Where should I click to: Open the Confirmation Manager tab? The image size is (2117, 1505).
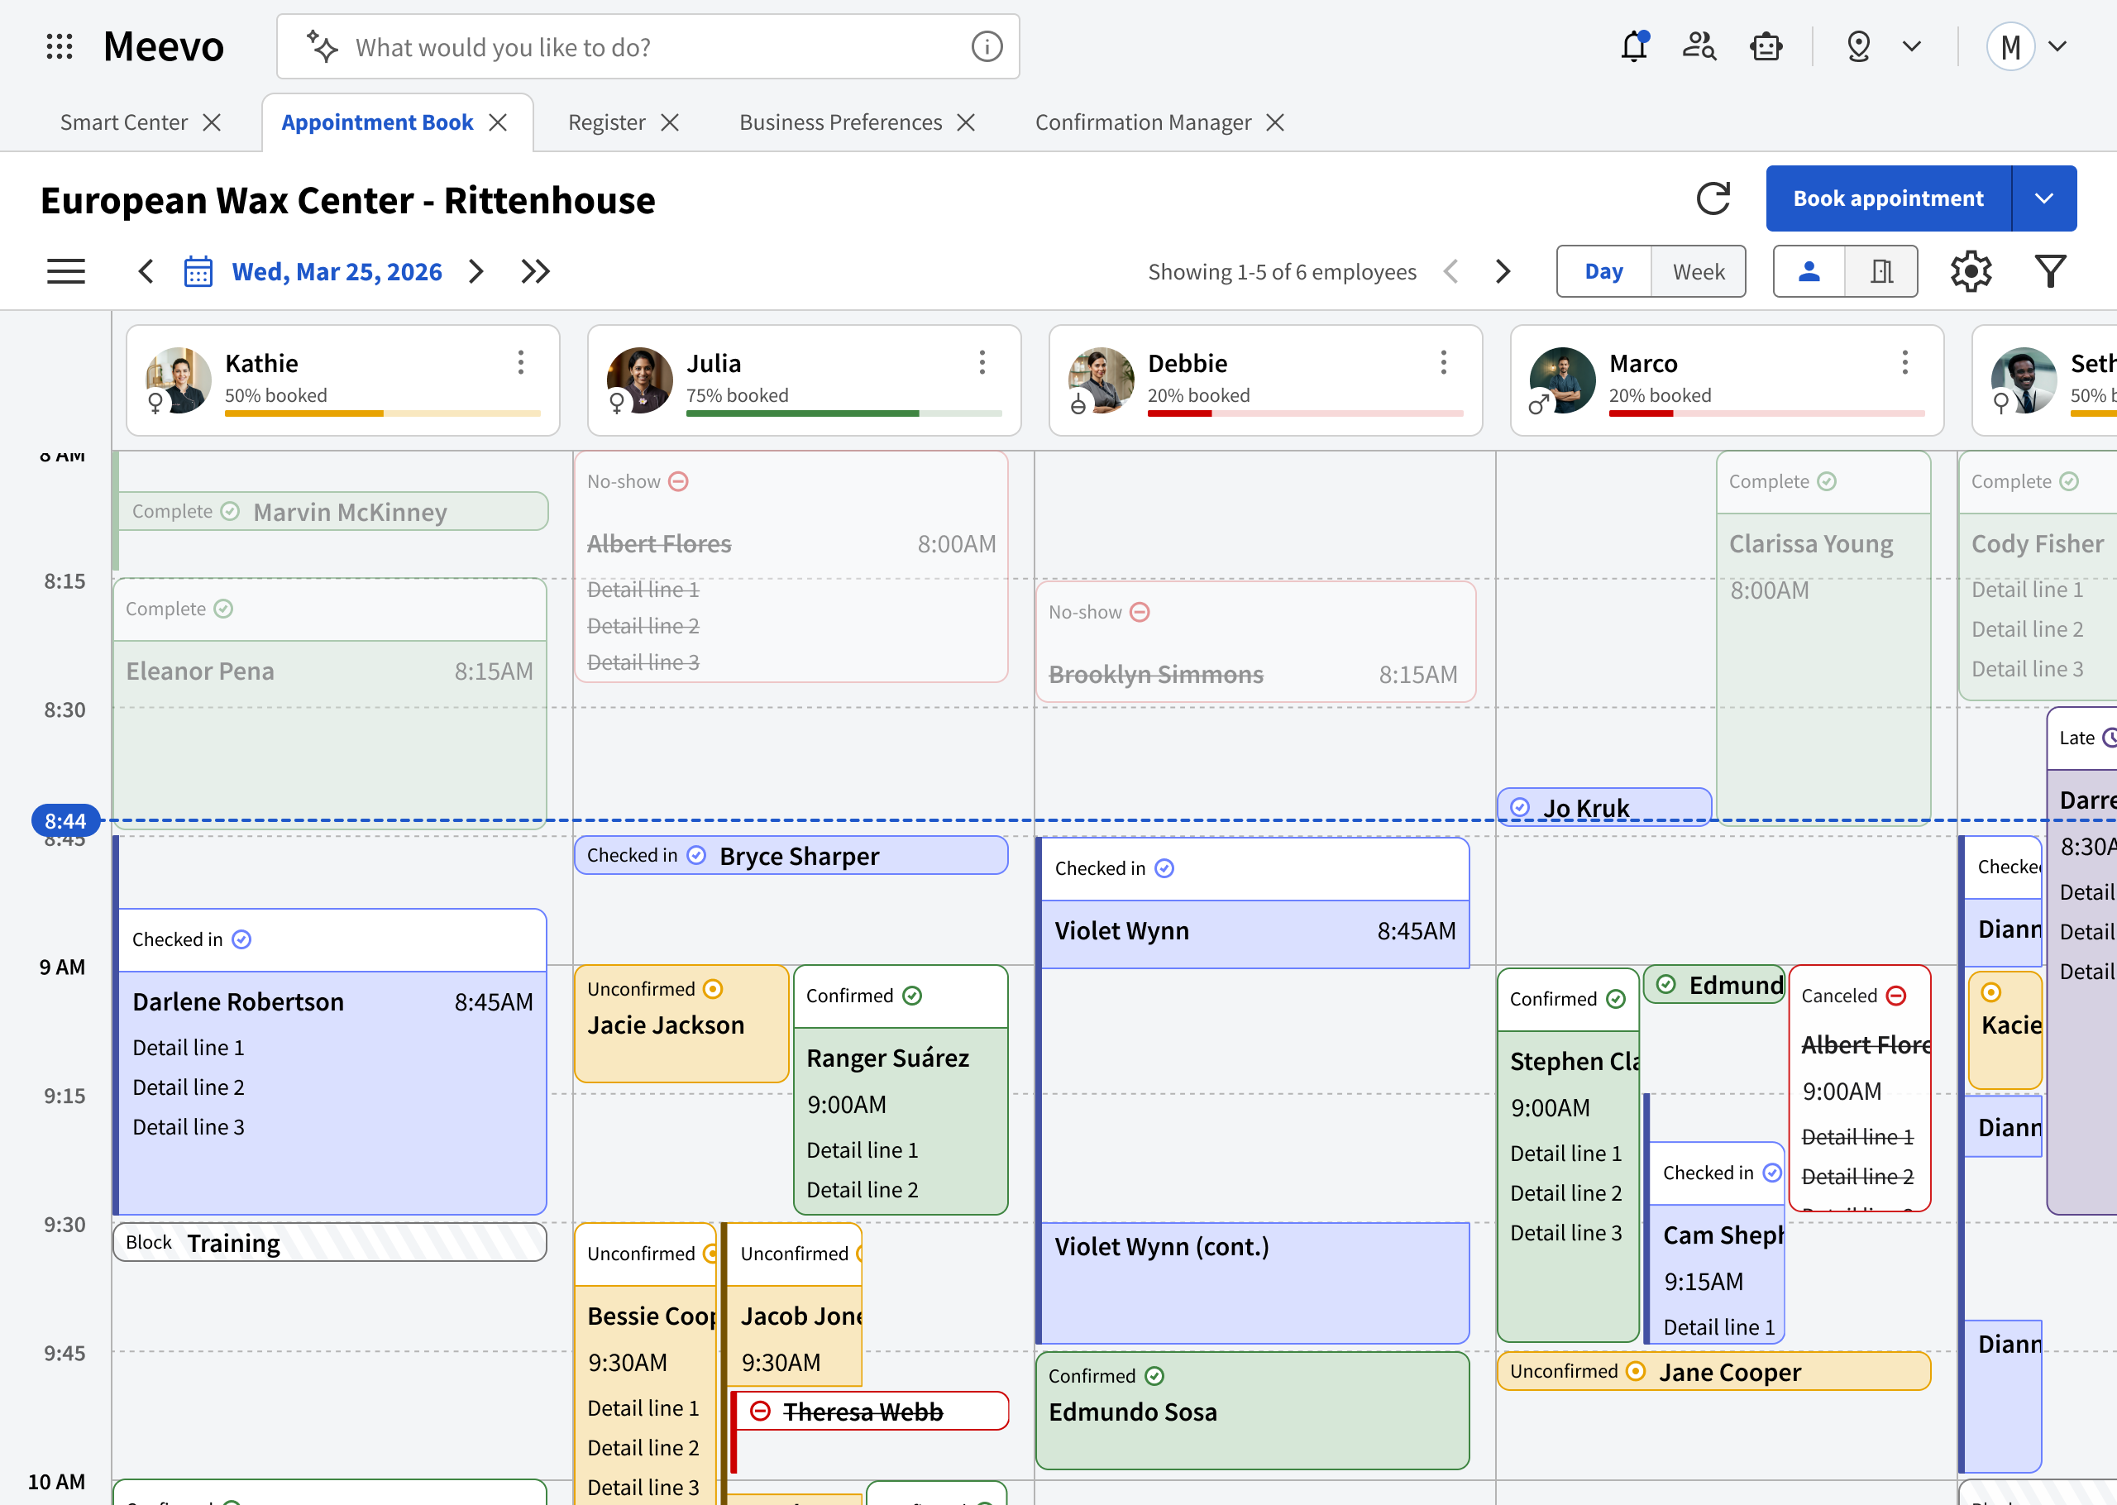tap(1144, 122)
